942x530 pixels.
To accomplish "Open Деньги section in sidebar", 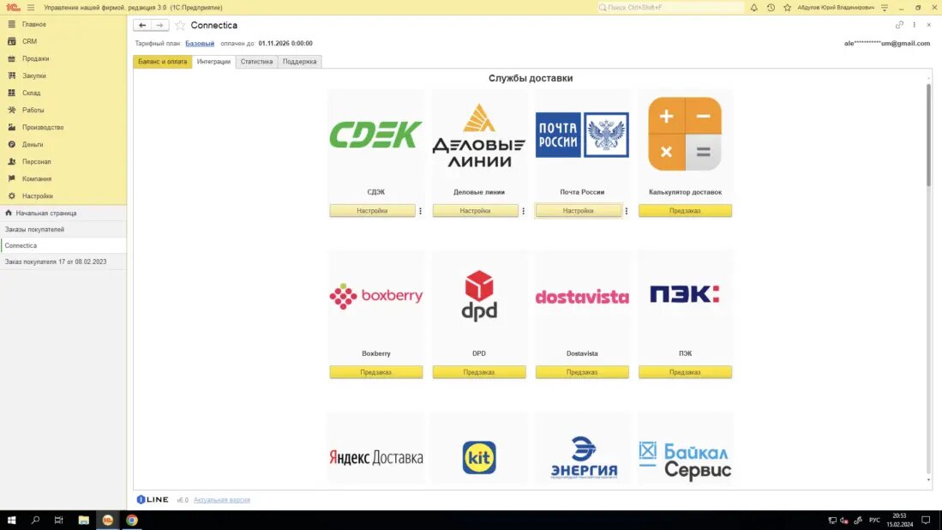I will click(x=63, y=144).
